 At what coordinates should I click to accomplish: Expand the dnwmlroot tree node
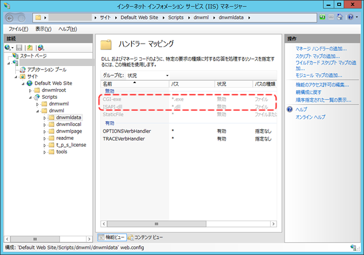tap(30, 90)
